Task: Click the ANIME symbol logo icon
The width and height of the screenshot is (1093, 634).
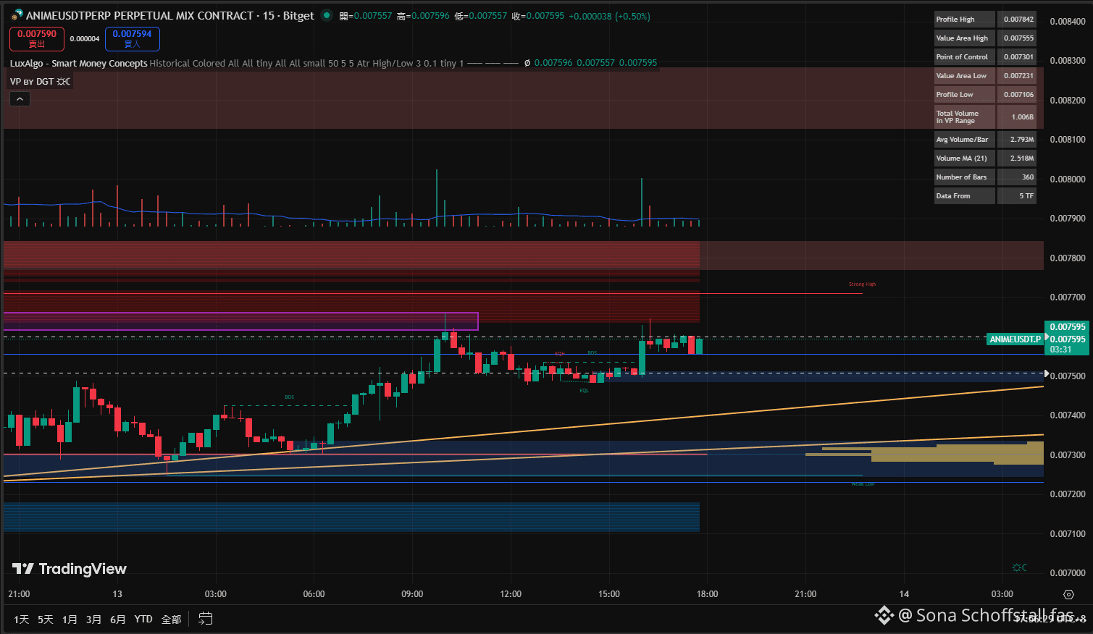Action: (x=17, y=15)
